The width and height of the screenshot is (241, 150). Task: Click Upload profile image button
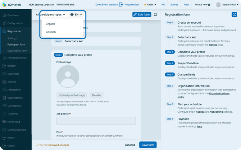point(72,95)
